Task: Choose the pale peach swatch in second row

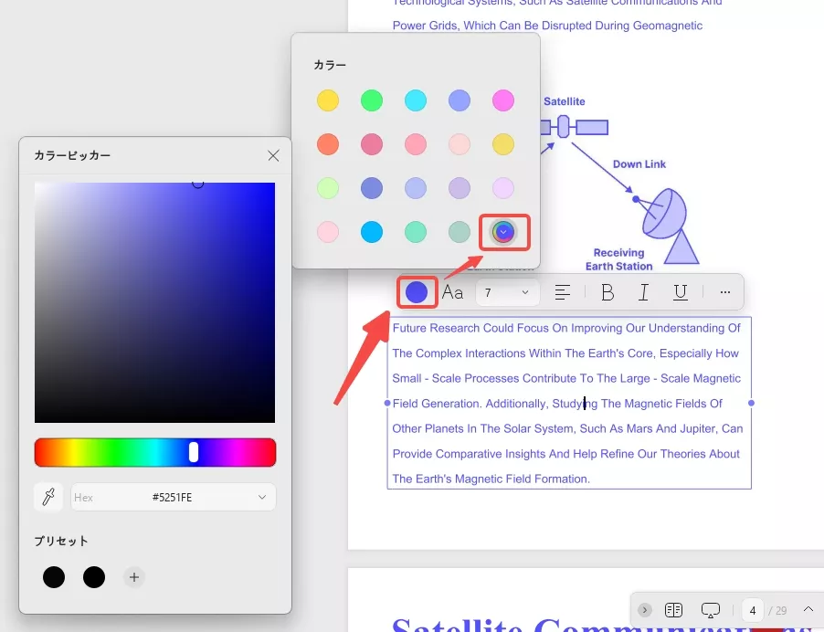Action: click(x=460, y=144)
